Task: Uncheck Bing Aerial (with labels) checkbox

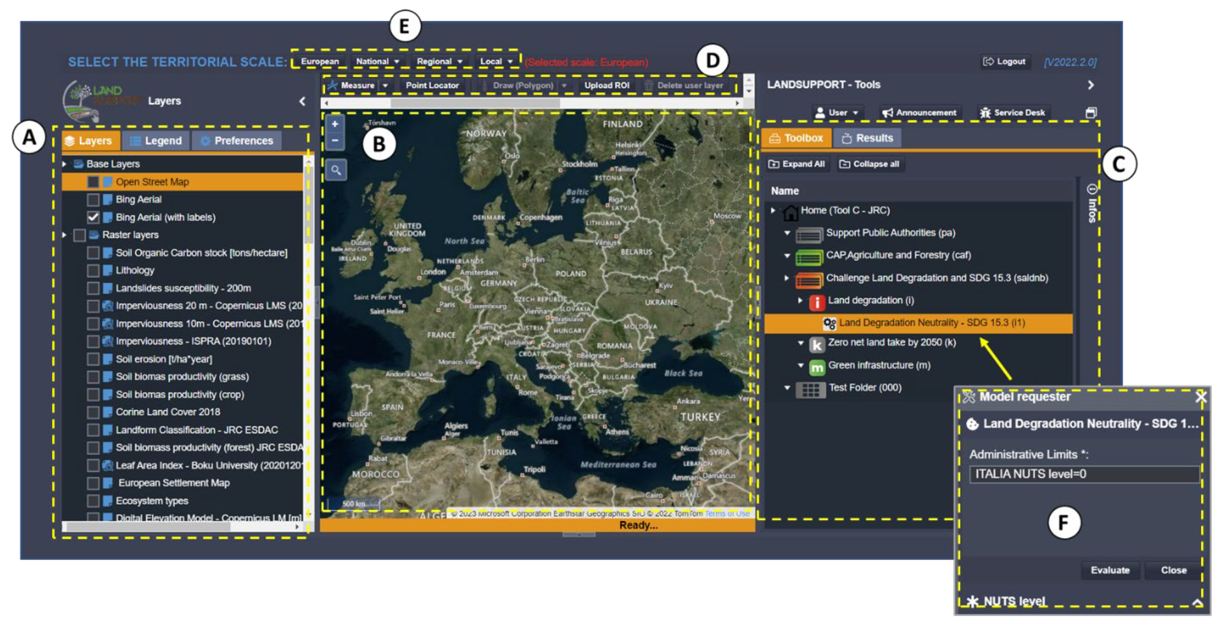Action: tap(93, 217)
